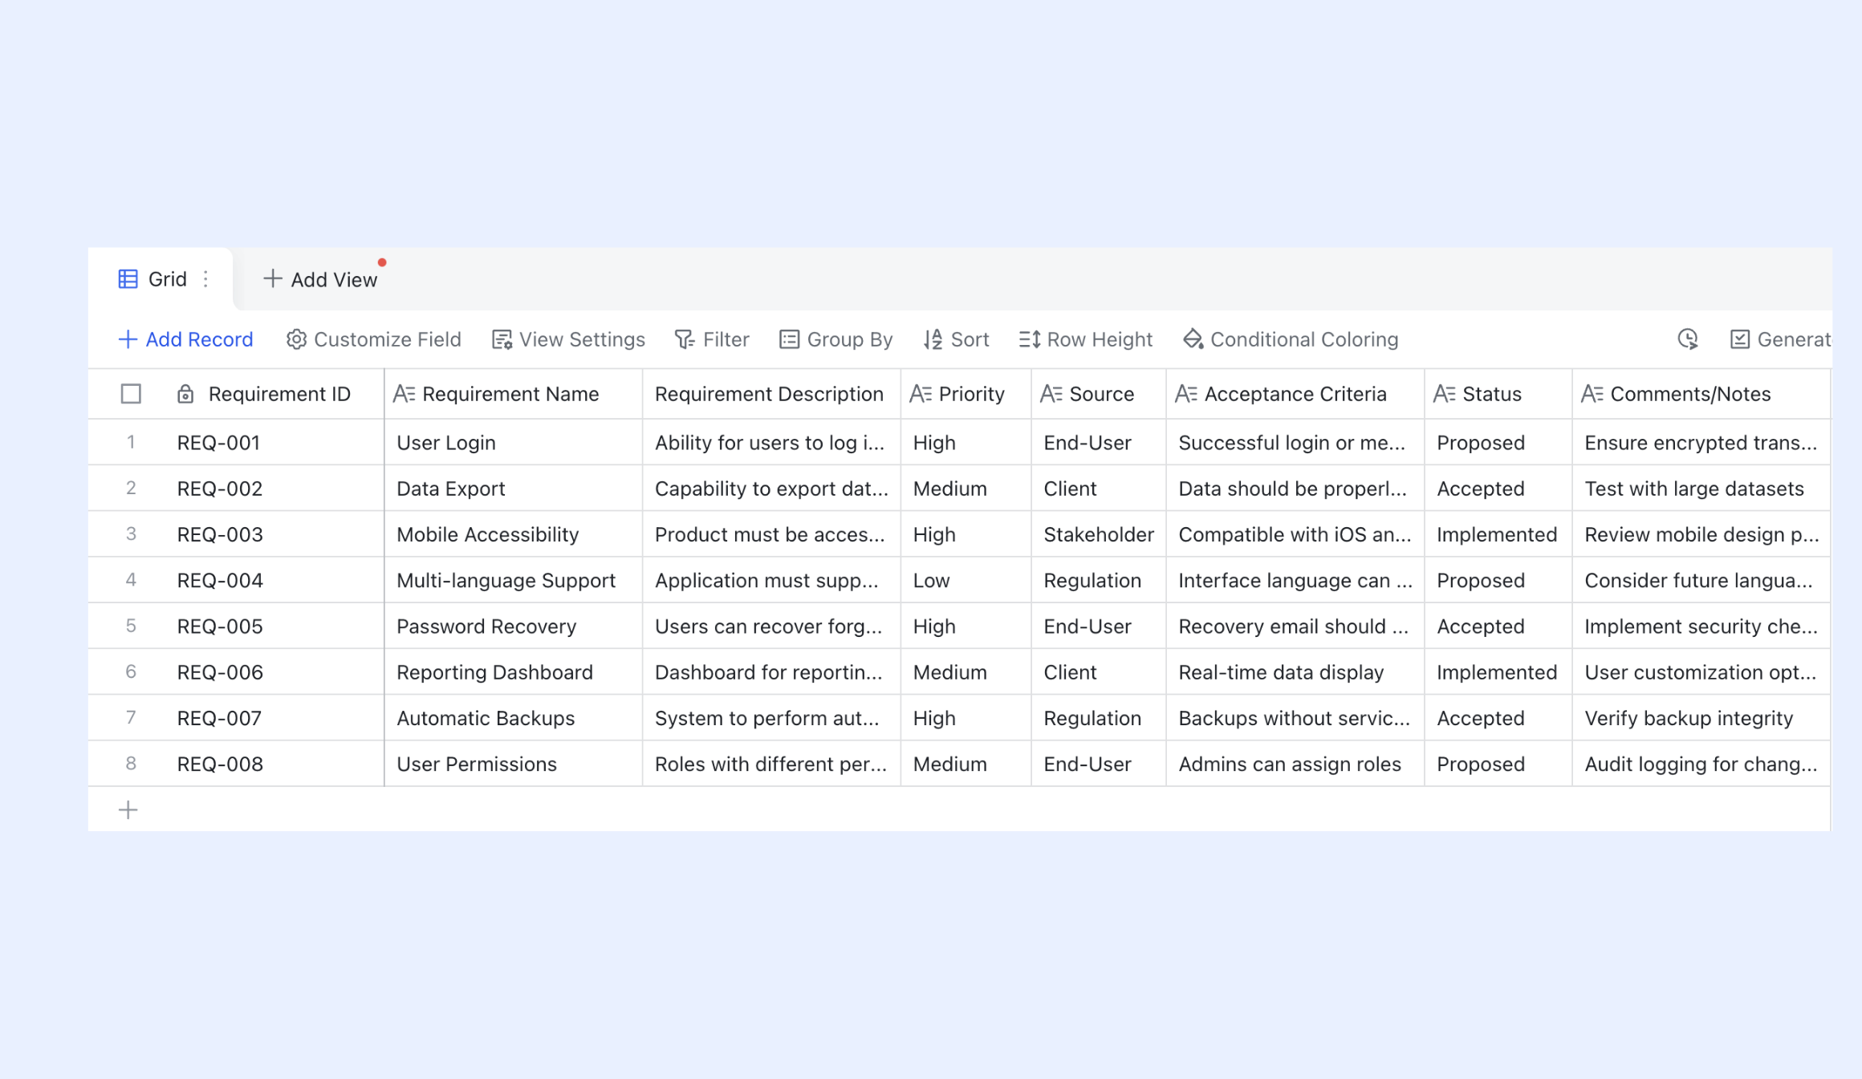Add a new row with the plus icon
Screen dimensions: 1862x1079
pos(128,810)
